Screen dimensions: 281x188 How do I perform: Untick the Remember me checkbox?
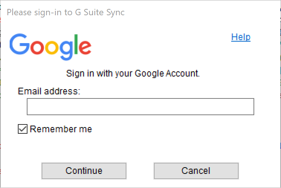pyautogui.click(x=23, y=129)
